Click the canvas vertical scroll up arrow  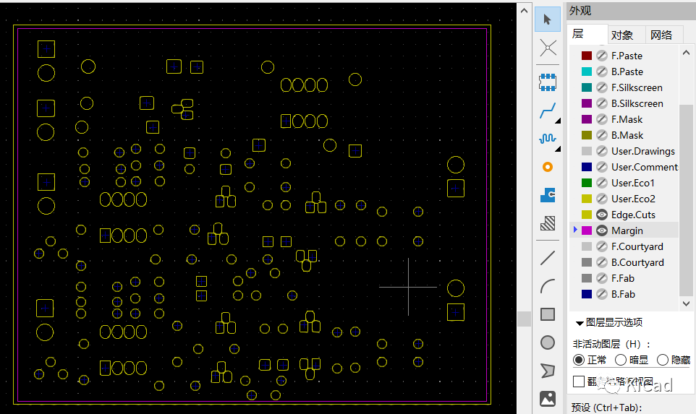(x=525, y=11)
